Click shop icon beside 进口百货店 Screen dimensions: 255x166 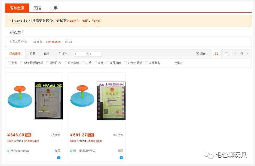pyautogui.click(x=71, y=151)
